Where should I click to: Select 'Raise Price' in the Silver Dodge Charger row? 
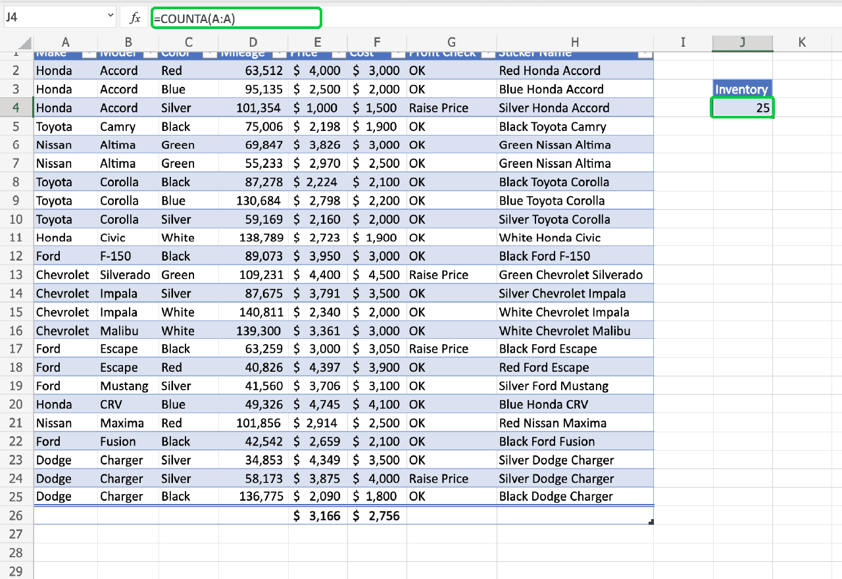(452, 478)
